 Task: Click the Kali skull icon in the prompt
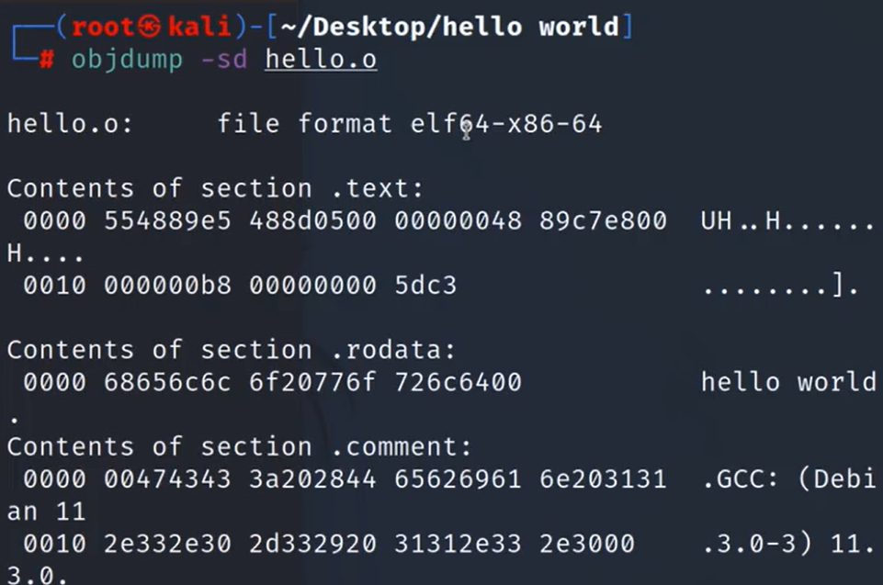point(149,27)
